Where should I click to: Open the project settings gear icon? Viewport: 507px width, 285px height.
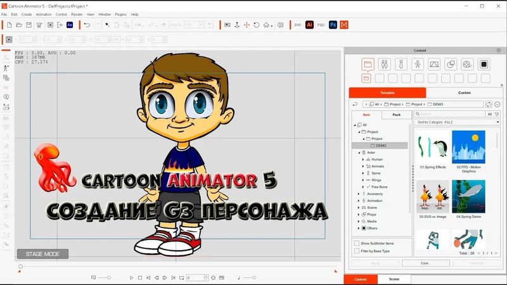[214, 277]
